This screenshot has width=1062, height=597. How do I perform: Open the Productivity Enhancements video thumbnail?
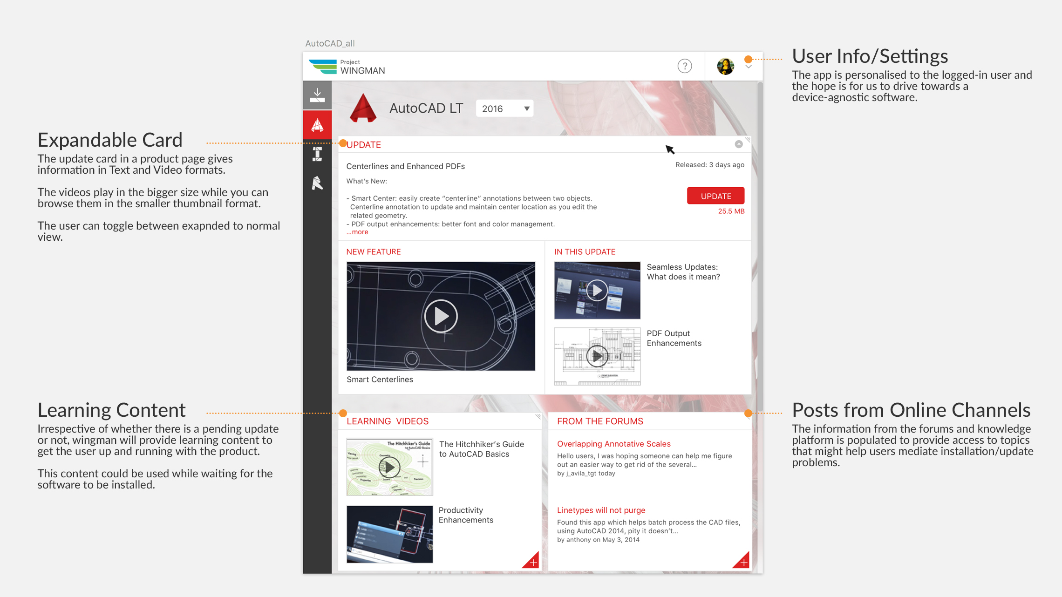tap(389, 534)
